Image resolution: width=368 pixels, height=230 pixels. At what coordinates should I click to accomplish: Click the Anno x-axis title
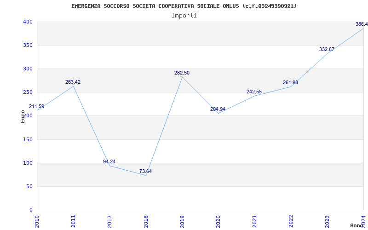coord(356,225)
